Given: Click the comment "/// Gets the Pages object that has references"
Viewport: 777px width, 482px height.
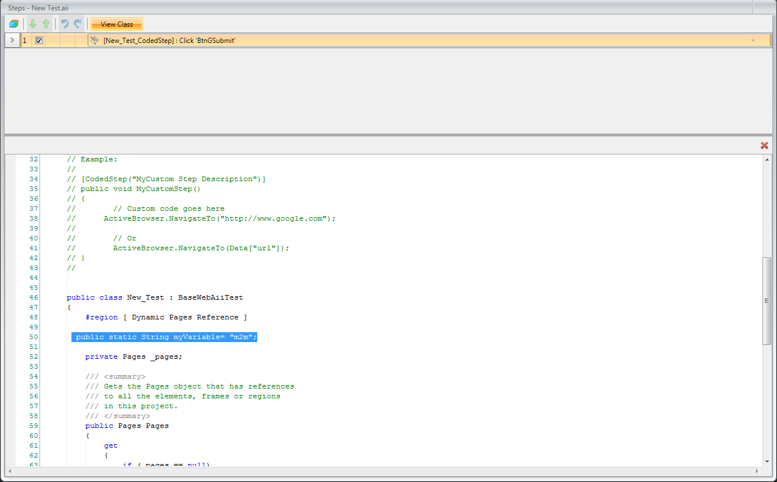Looking at the screenshot, I should tap(190, 386).
